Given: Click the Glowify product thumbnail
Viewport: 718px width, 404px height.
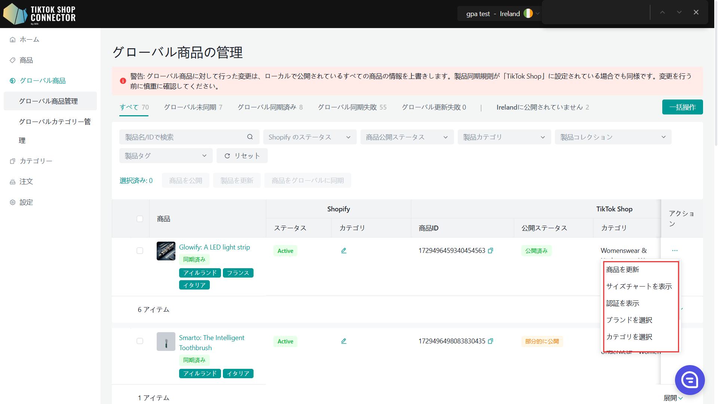Looking at the screenshot, I should tap(166, 251).
